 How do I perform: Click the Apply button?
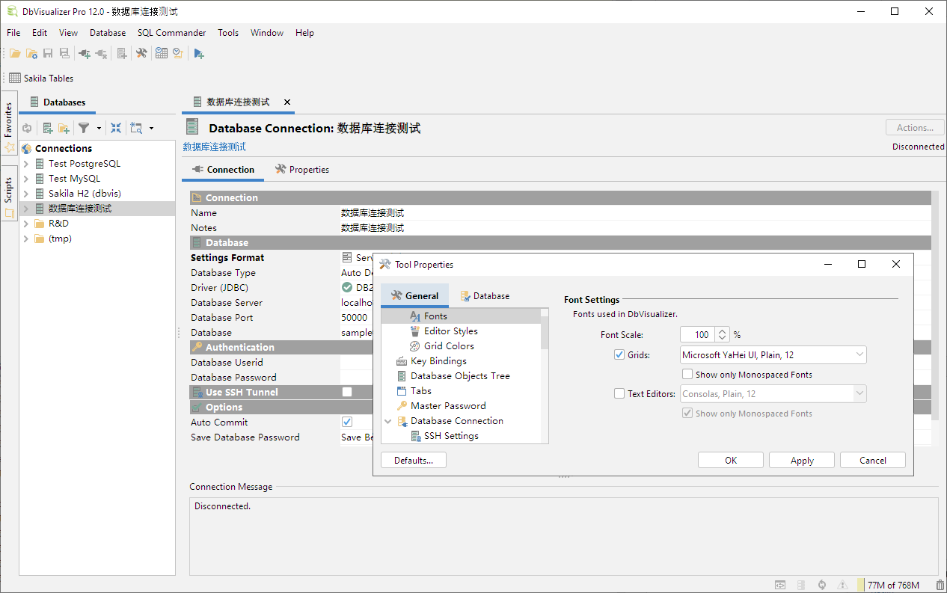tap(802, 461)
